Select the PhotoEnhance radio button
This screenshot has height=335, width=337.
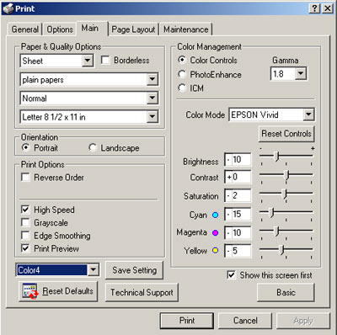pos(182,74)
